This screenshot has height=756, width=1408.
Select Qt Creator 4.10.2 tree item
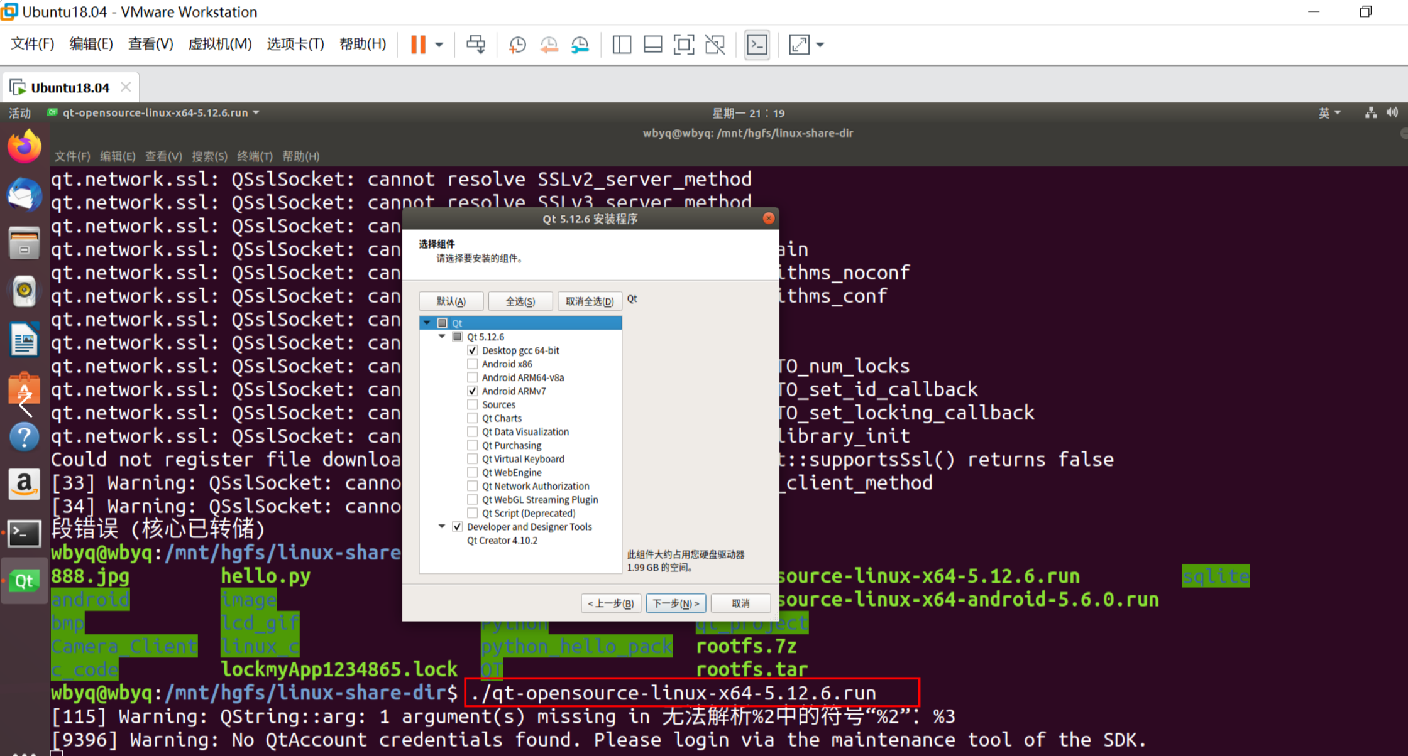(x=502, y=541)
